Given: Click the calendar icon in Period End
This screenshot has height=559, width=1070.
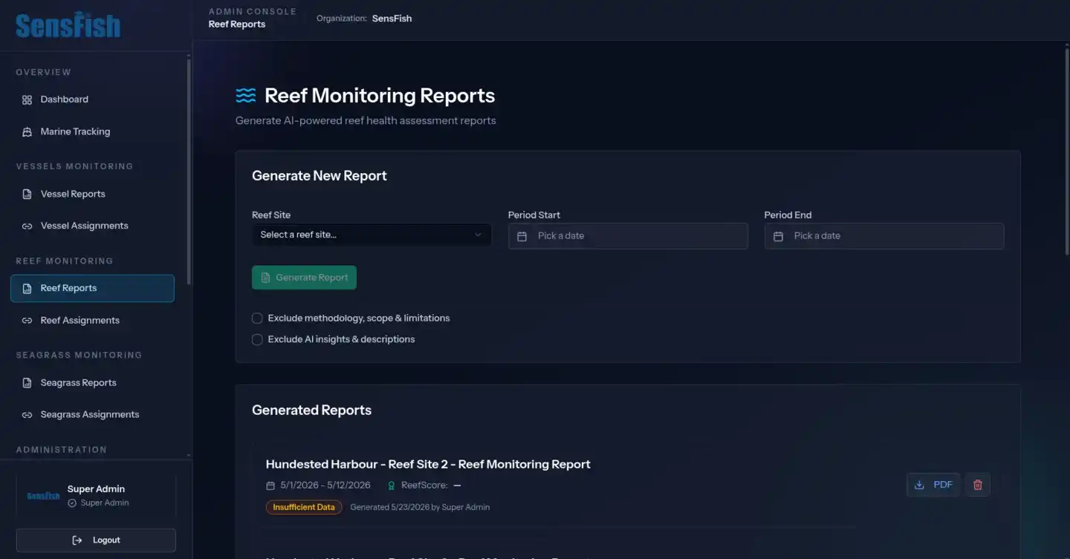Looking at the screenshot, I should [x=778, y=236].
